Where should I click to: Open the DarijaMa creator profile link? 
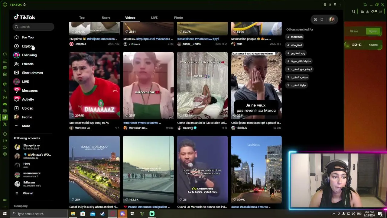click(x=80, y=44)
